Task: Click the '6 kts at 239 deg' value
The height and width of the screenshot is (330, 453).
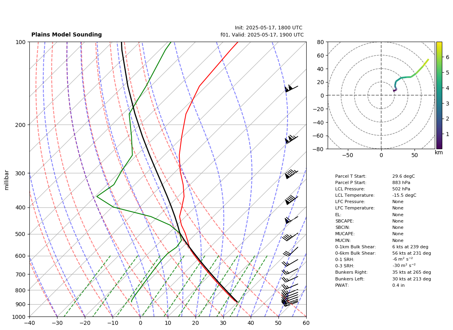Action: [x=410, y=247]
